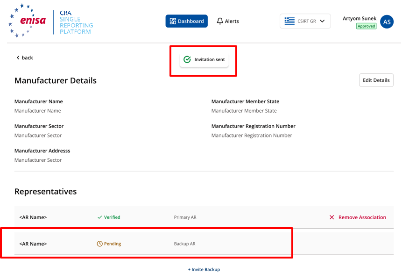This screenshot has height=273, width=402.
Task: Click the Backup AR role label
Action: click(184, 244)
